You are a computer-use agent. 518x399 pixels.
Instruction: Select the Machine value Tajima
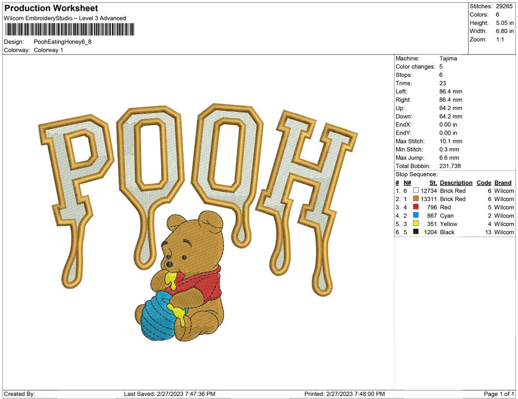click(447, 59)
